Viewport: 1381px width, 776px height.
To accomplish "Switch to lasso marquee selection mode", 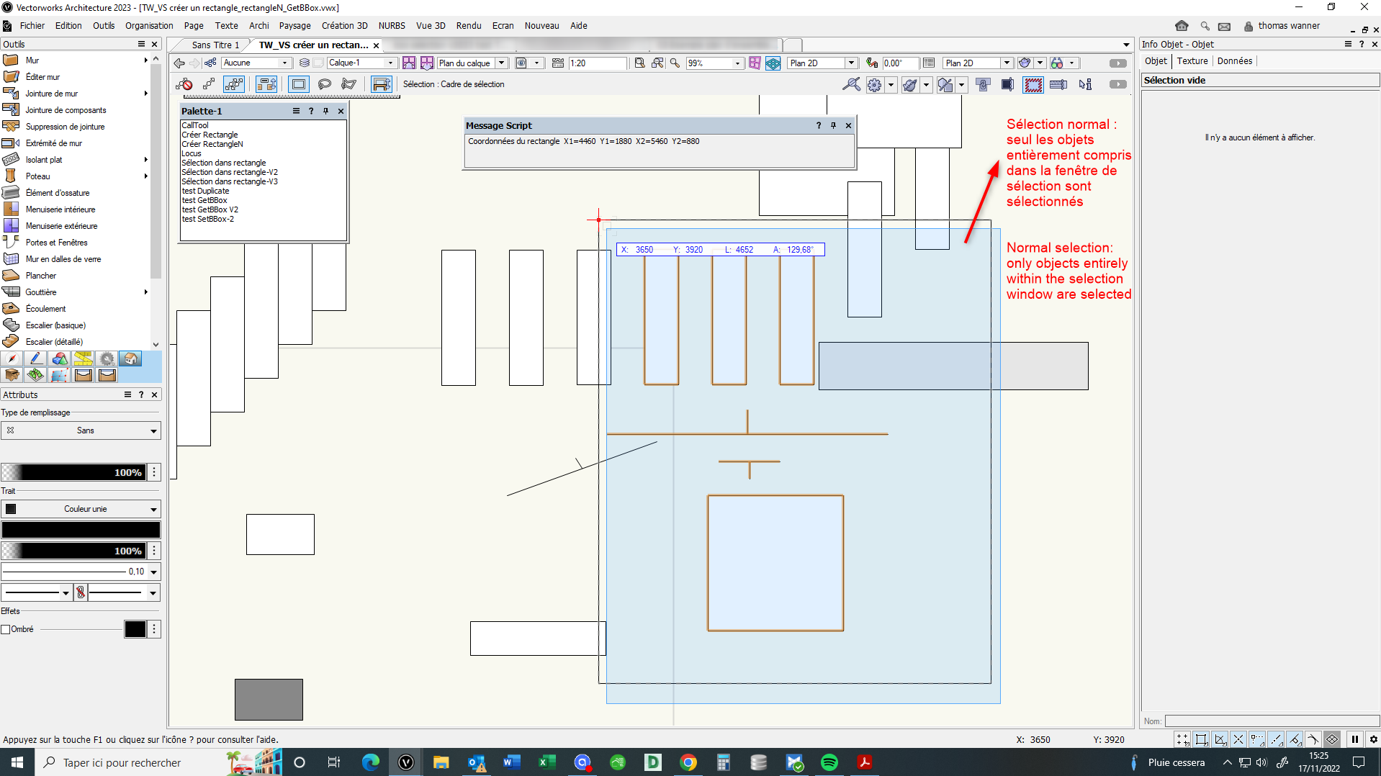I will 325,85.
